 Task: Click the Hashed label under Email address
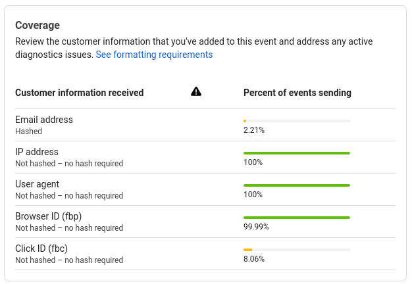pos(29,131)
